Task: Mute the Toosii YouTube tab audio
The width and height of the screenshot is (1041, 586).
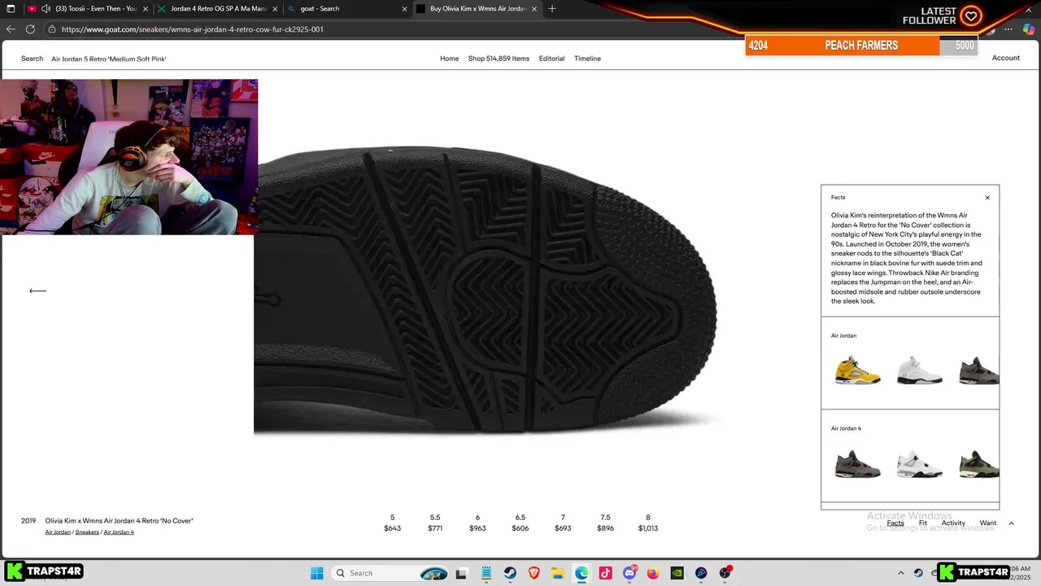Action: click(x=46, y=9)
